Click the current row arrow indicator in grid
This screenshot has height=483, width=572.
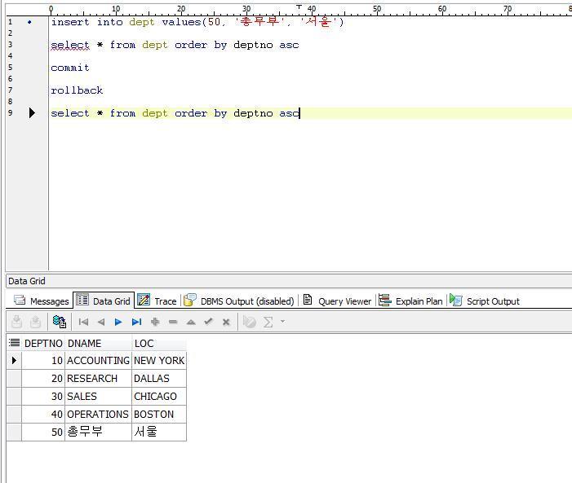(x=14, y=360)
